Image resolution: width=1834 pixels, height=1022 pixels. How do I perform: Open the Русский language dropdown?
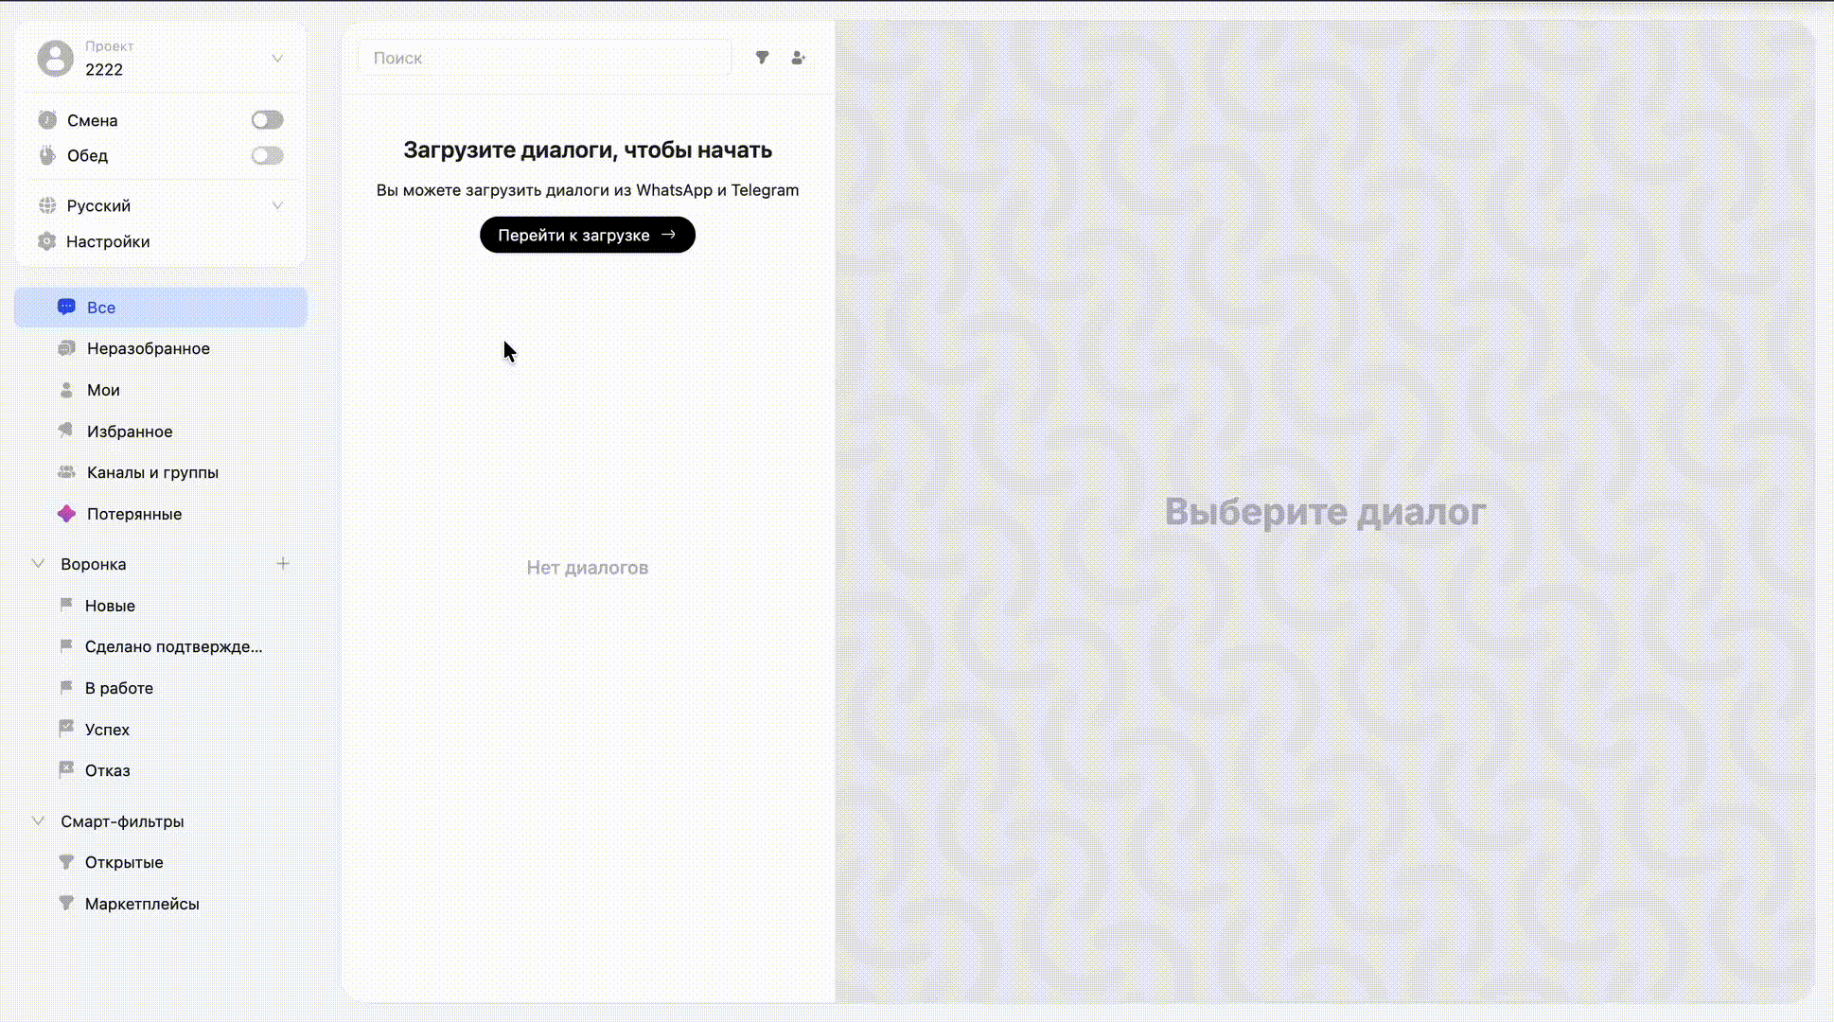[x=277, y=205]
